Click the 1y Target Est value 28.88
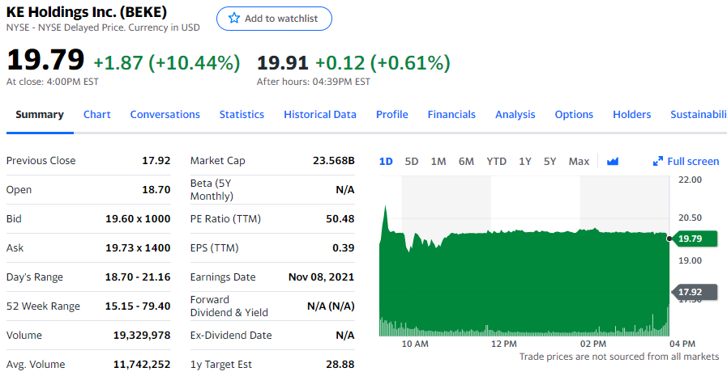Viewport: 727px width, 376px height. point(340,365)
